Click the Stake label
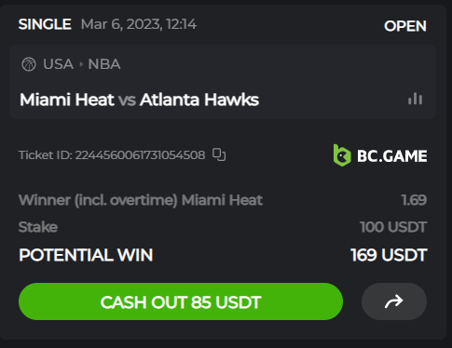452x348 pixels. coord(38,227)
